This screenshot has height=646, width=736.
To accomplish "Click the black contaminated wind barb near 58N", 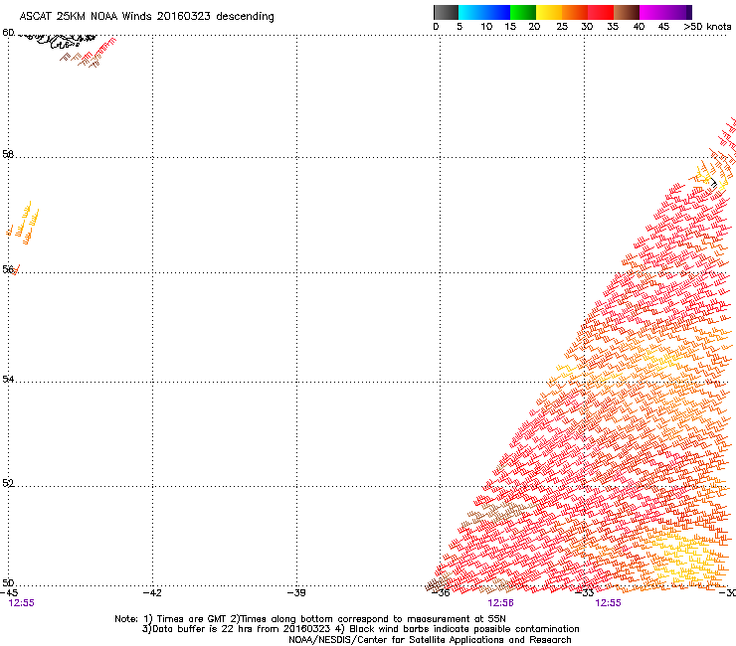I will coord(714,184).
